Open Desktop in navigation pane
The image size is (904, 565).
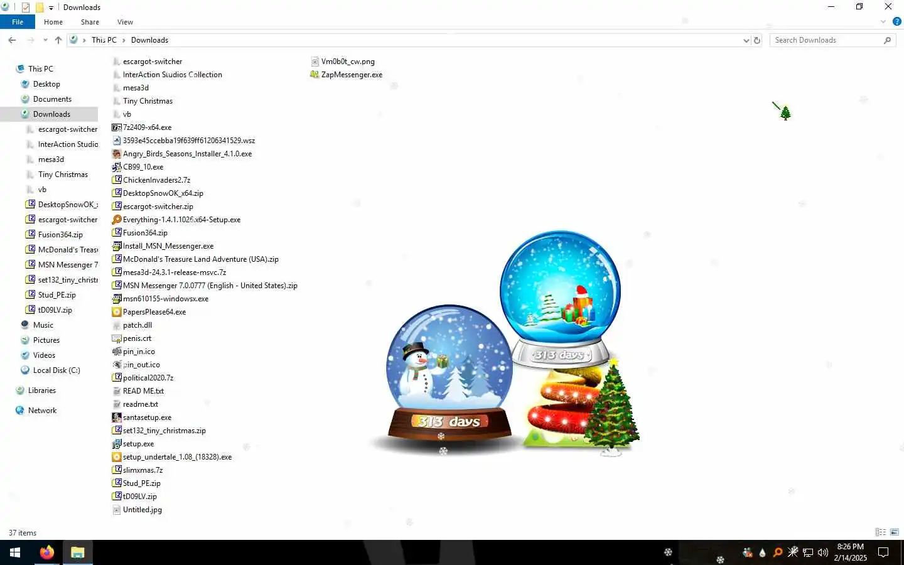[46, 84]
